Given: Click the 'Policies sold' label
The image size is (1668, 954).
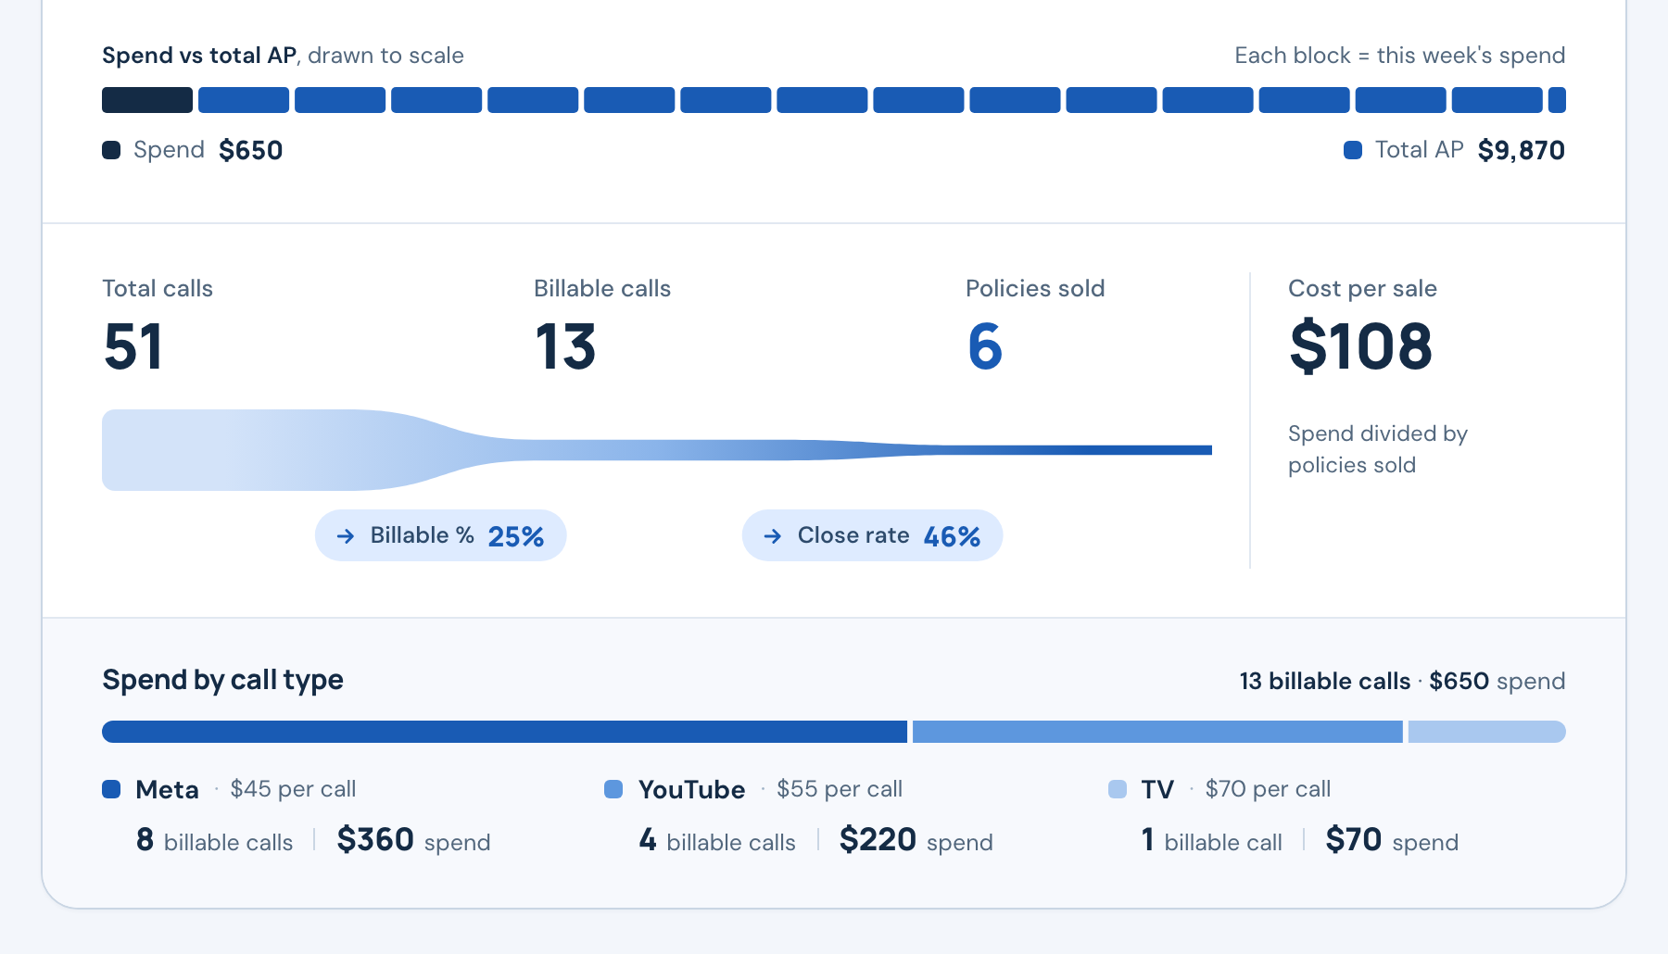Looking at the screenshot, I should point(1035,289).
